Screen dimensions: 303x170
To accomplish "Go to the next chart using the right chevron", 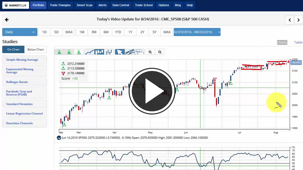I will [298, 20].
